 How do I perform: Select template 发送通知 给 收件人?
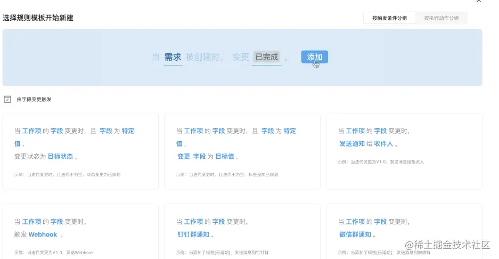tap(404, 151)
